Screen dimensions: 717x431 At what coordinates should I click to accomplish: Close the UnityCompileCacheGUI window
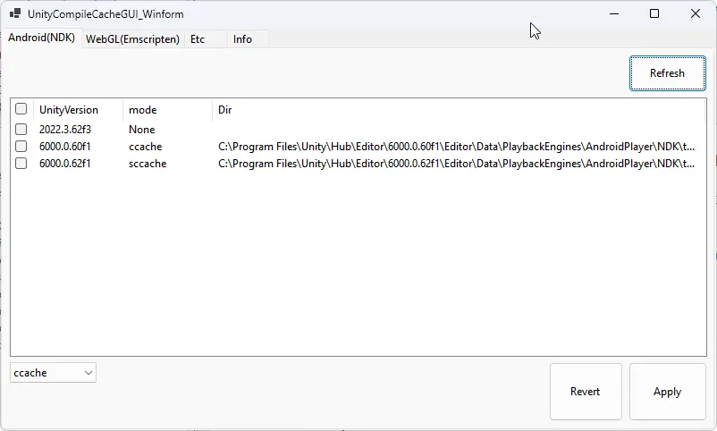tap(696, 14)
